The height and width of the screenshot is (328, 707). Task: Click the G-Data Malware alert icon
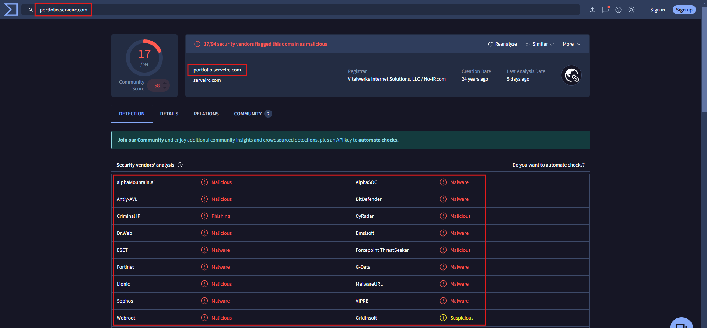coord(443,267)
